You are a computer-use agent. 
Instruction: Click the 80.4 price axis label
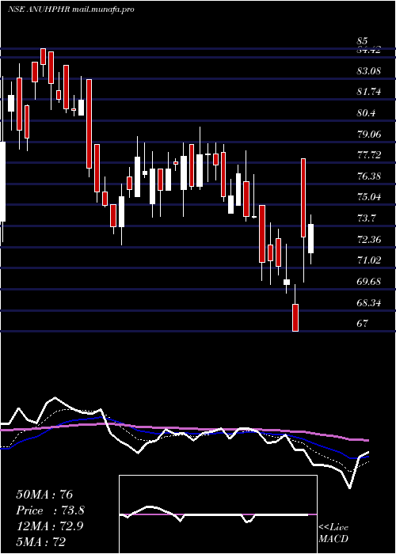[x=366, y=113]
